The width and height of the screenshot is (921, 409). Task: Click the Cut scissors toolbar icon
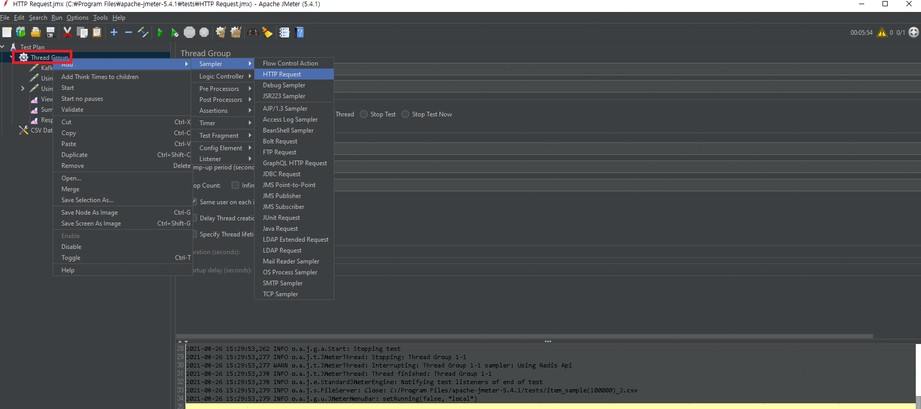coord(67,32)
